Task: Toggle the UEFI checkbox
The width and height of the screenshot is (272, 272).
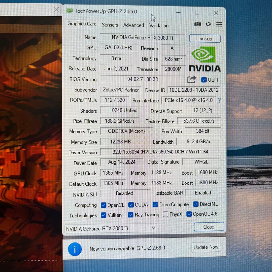Action: pos(204,80)
